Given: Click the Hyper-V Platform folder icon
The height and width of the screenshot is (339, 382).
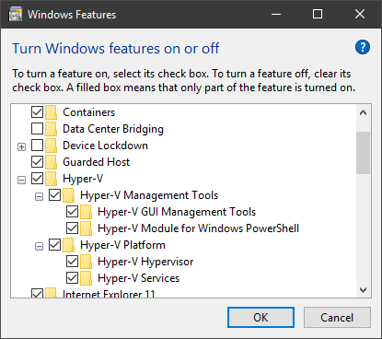Looking at the screenshot, I should pyautogui.click(x=68, y=245).
